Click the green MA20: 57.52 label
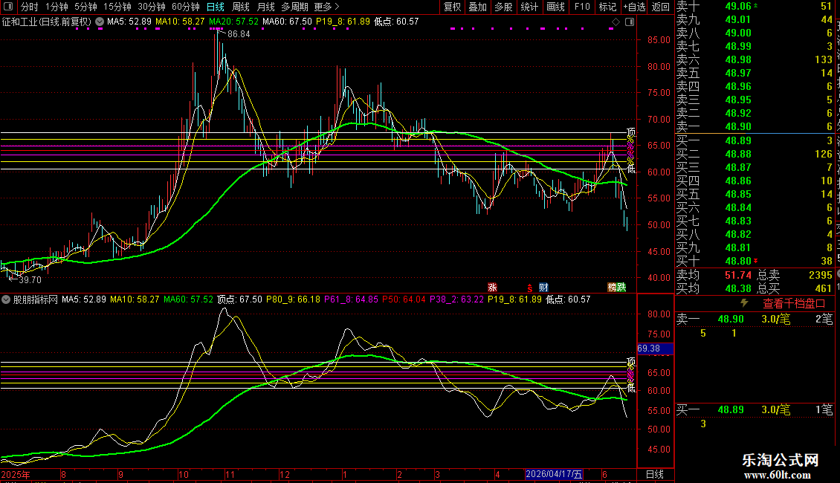 233,22
